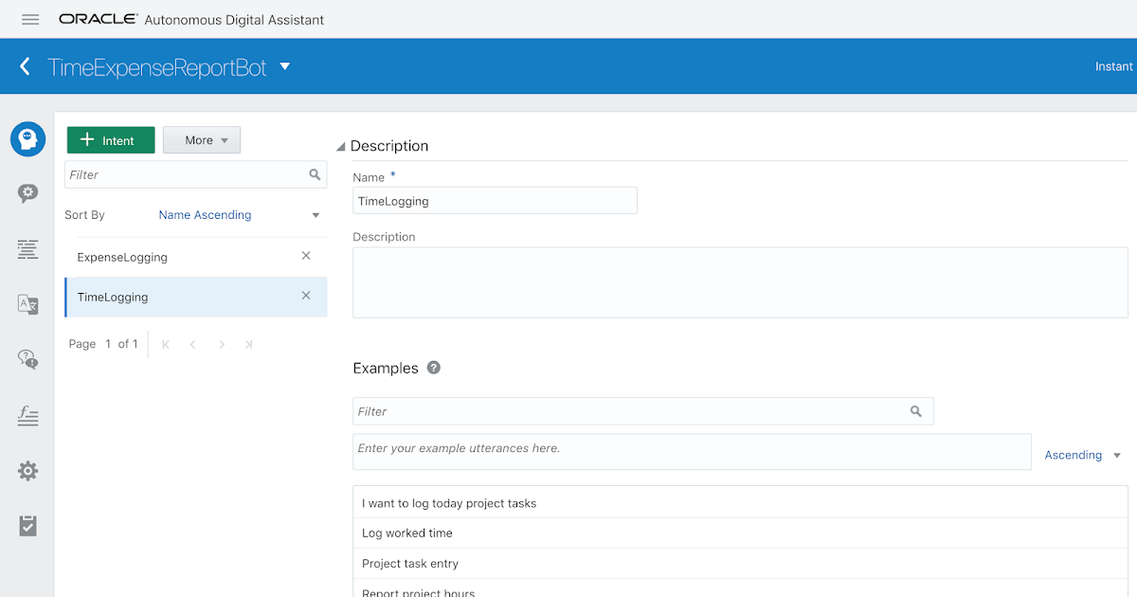Open the Q&A section in the sidebar
Viewport: 1137px width, 597px height.
[x=27, y=358]
